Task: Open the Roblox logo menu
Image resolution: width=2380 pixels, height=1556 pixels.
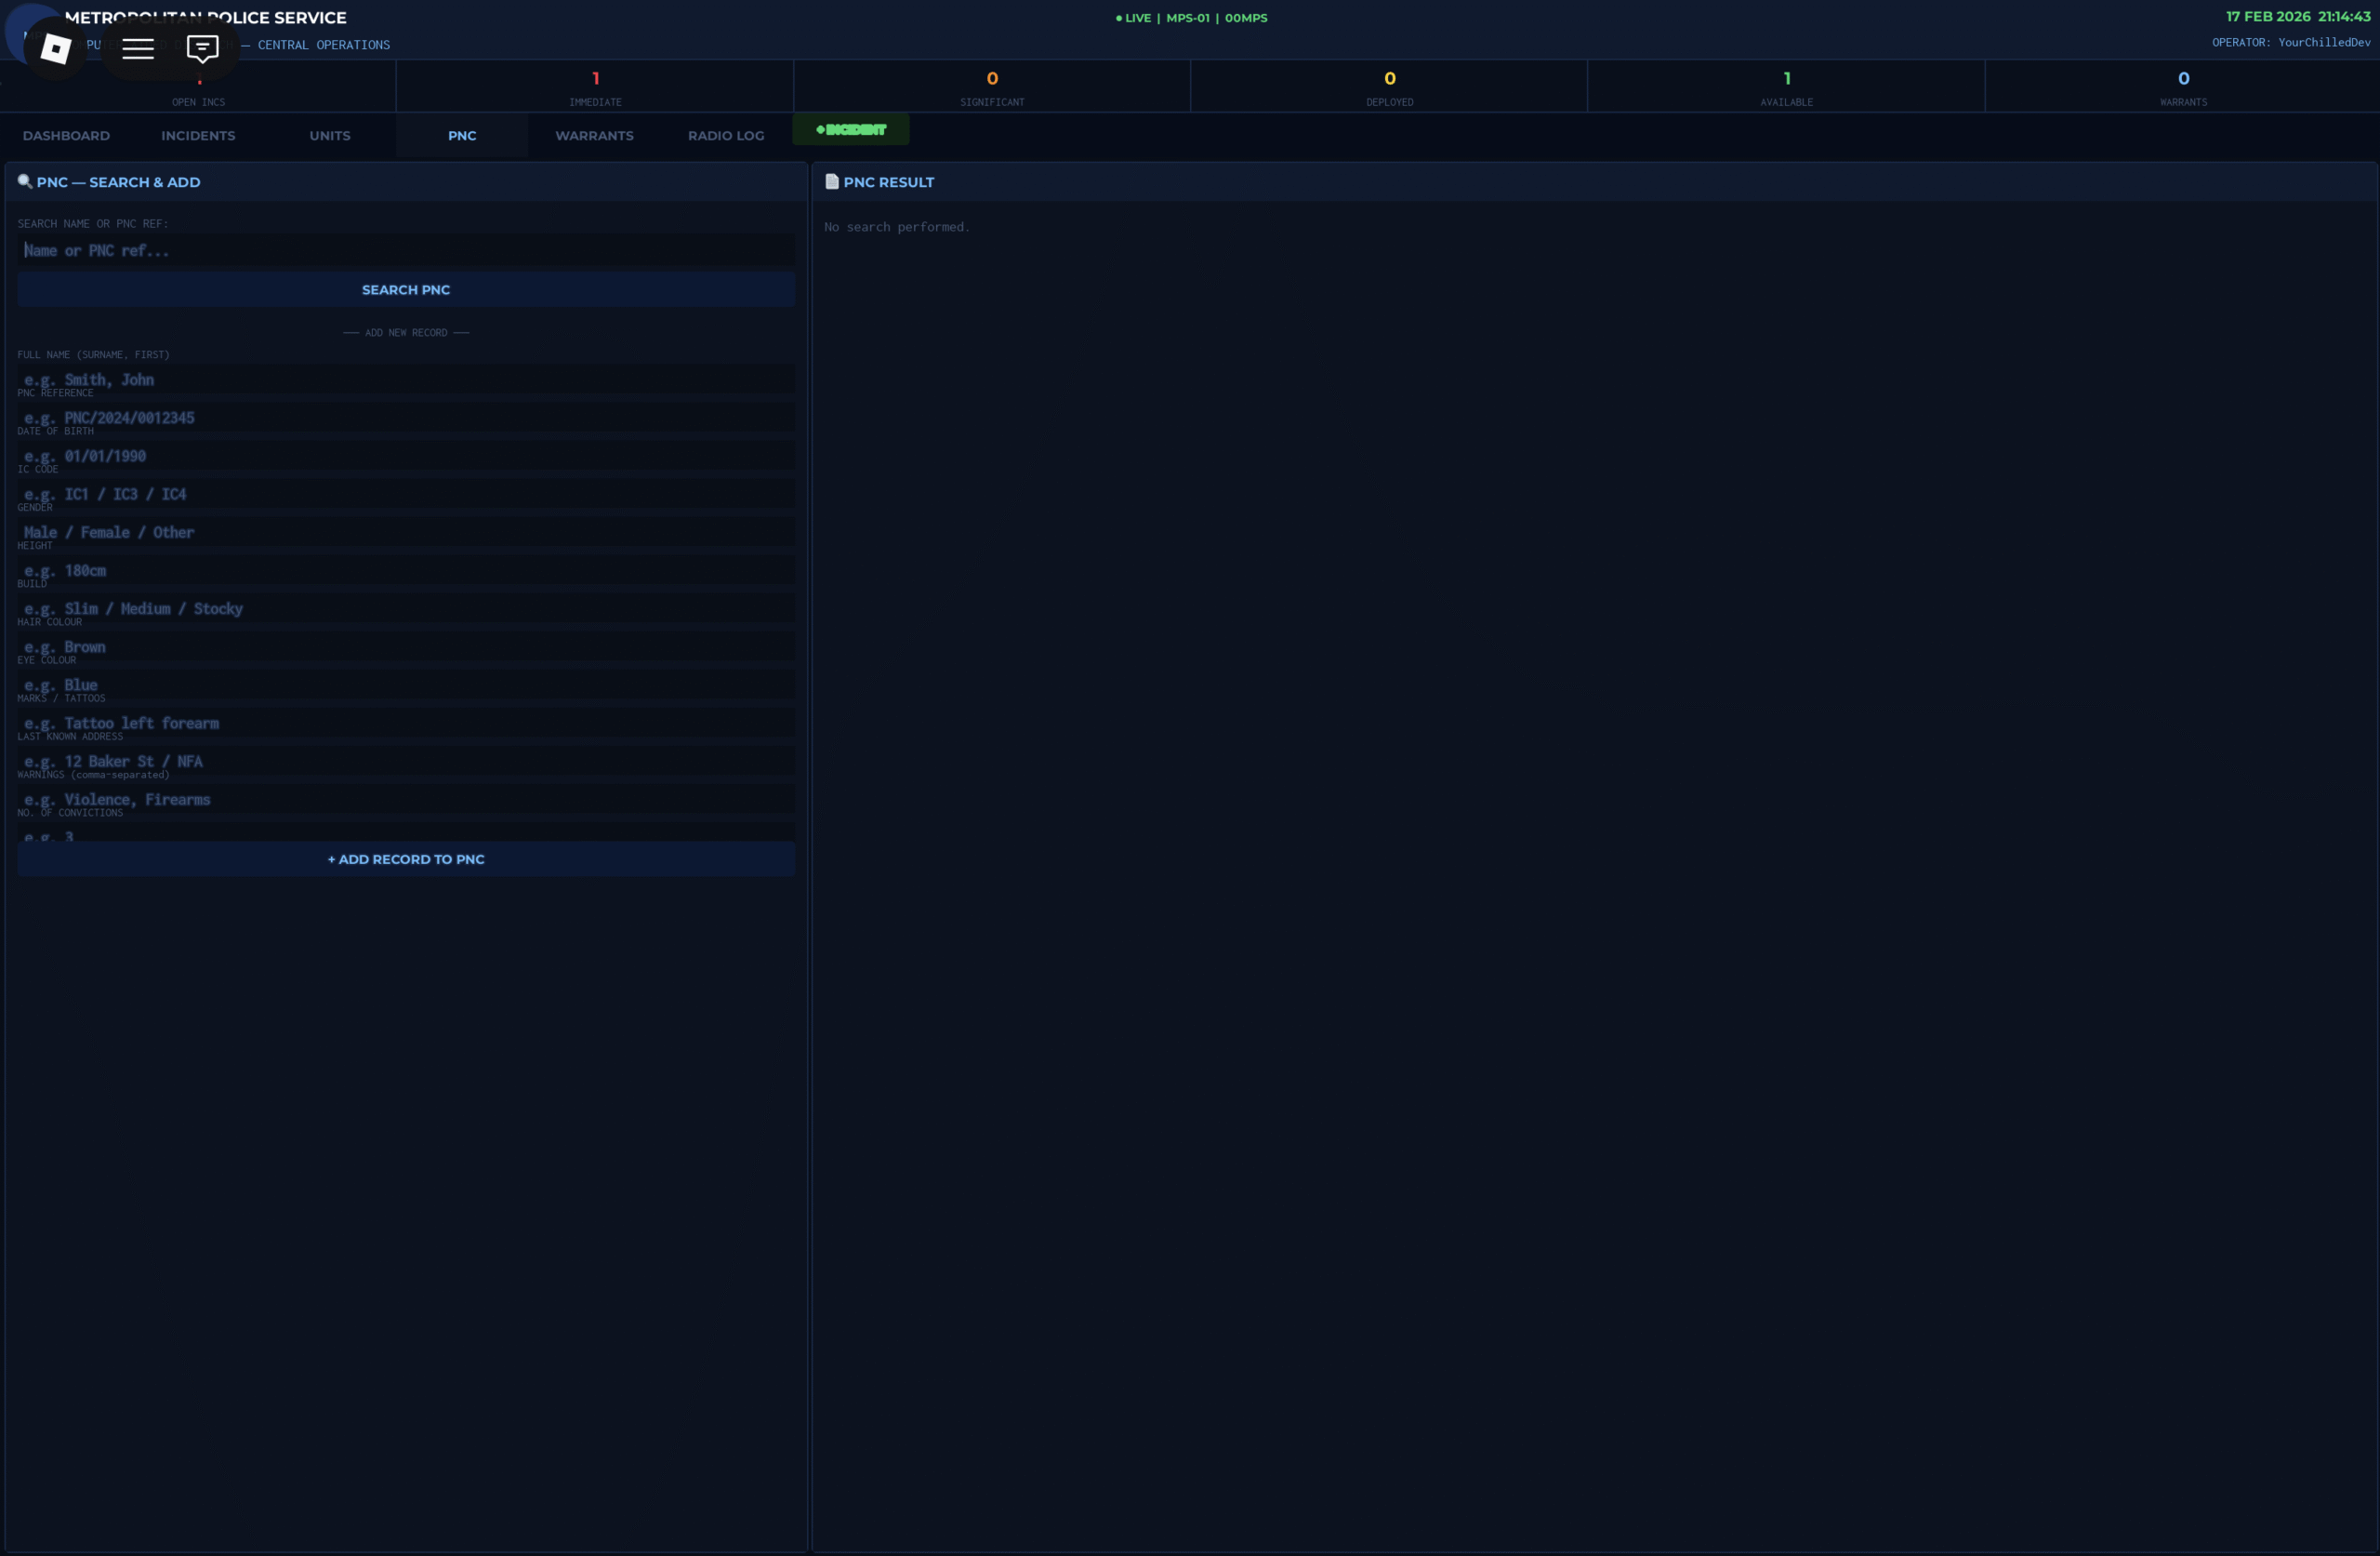Action: pos(55,48)
